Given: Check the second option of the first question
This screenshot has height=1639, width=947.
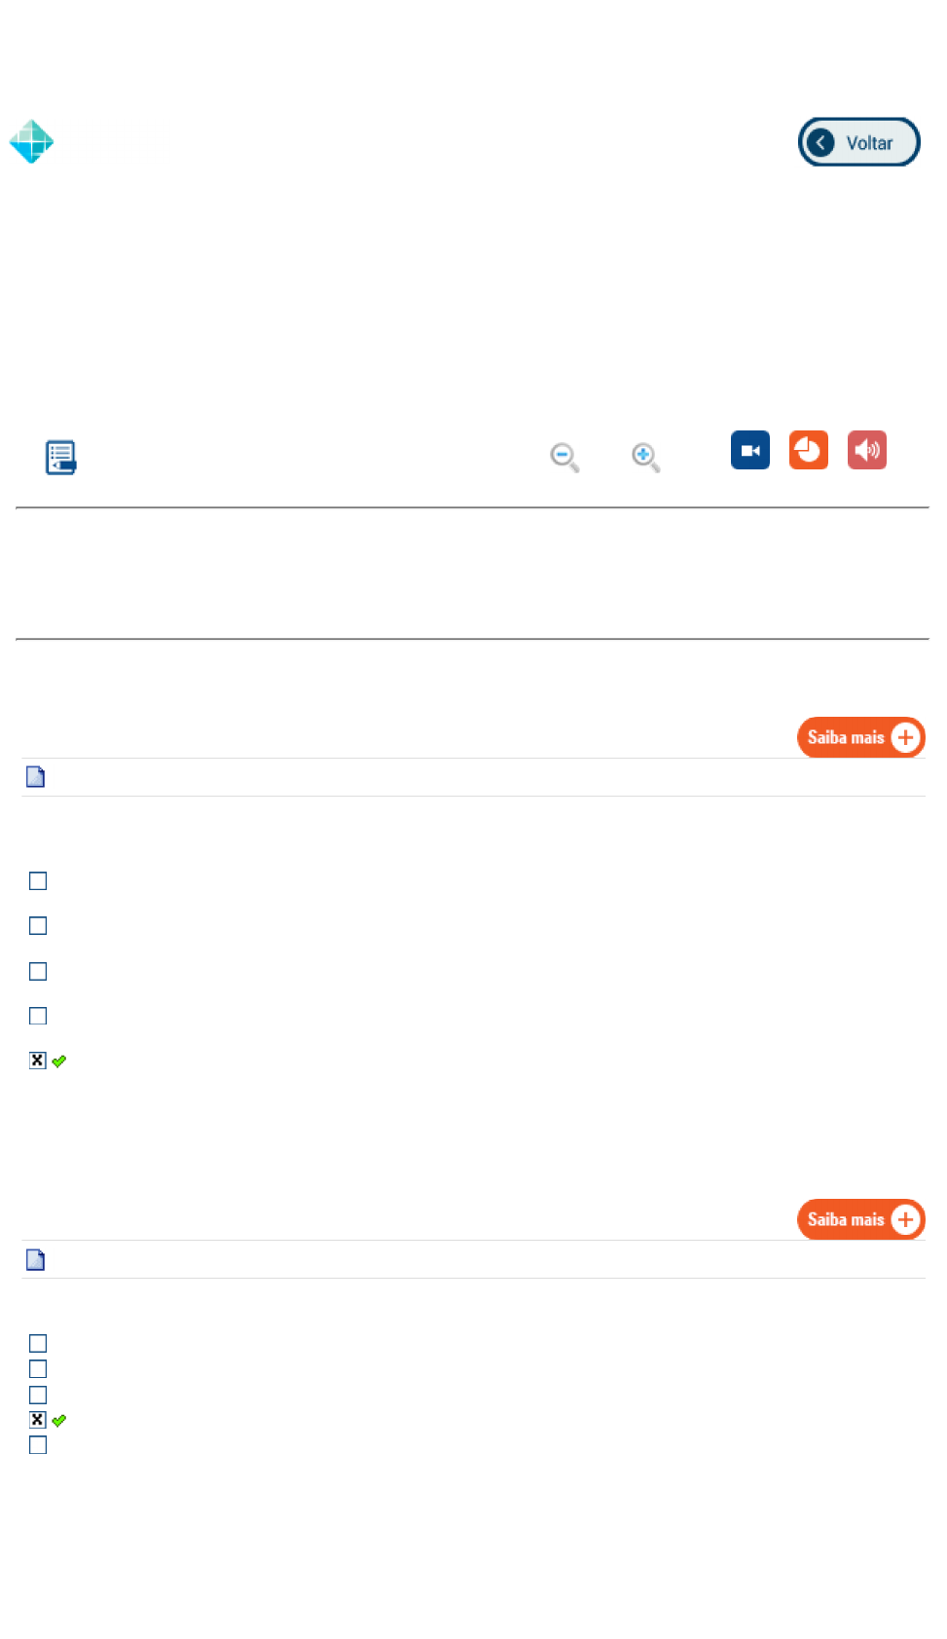Looking at the screenshot, I should click(x=38, y=926).
